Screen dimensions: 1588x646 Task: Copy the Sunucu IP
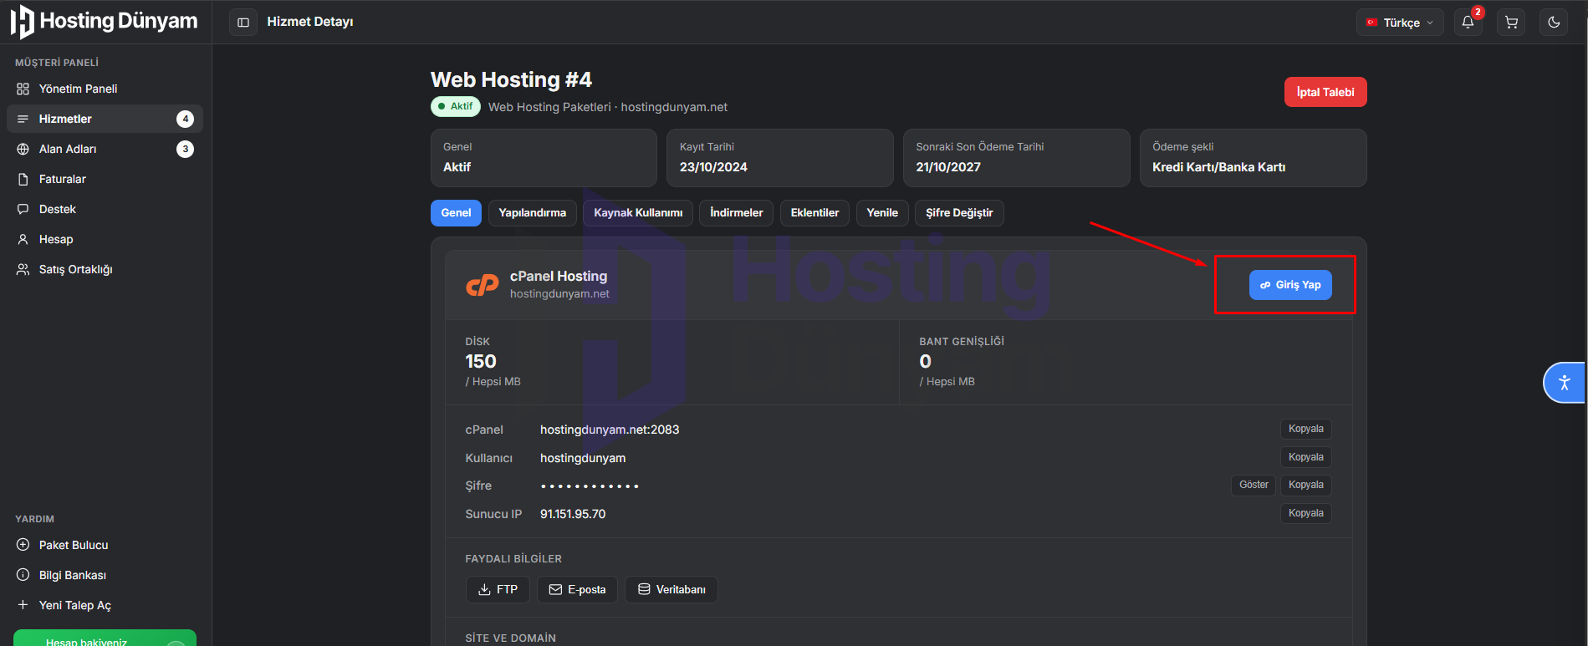tap(1305, 513)
